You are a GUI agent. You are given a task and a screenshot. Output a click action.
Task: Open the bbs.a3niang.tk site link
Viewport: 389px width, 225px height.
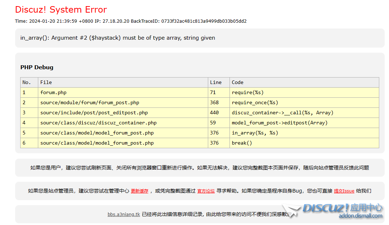point(123,214)
